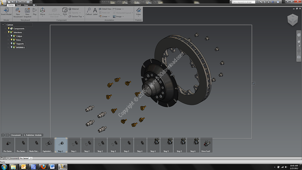Open the Brake Rot... snapshot thumbnail

point(34,145)
